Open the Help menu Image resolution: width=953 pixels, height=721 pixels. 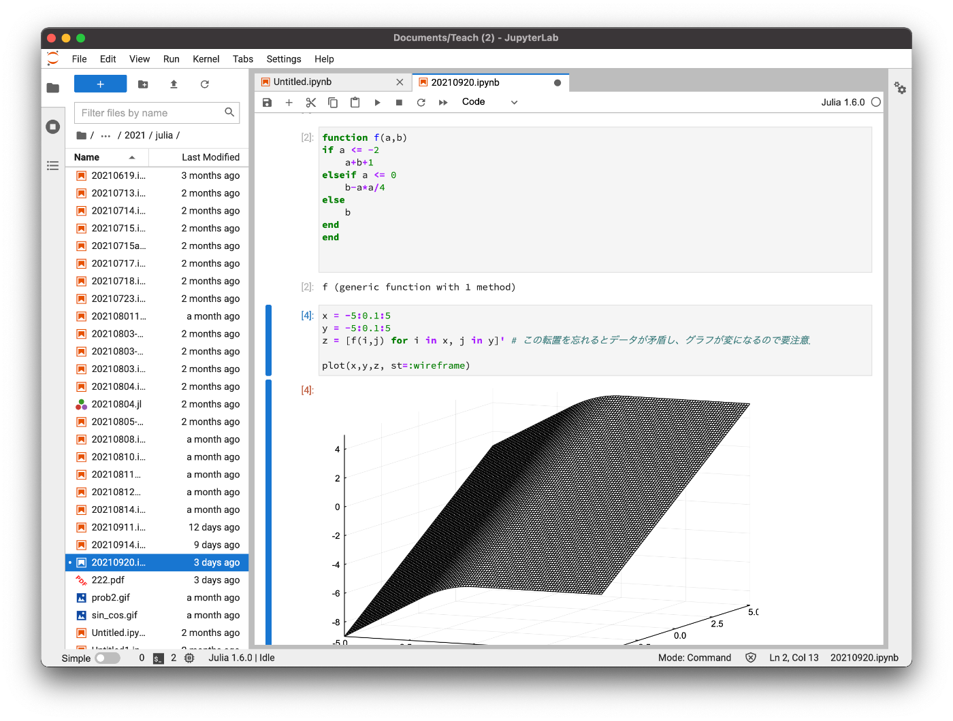324,59
